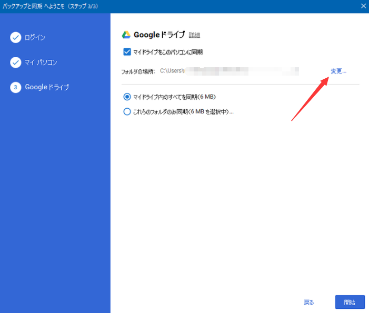The height and width of the screenshot is (313, 369).
Task: Close the backup and sync window
Action: click(363, 6)
